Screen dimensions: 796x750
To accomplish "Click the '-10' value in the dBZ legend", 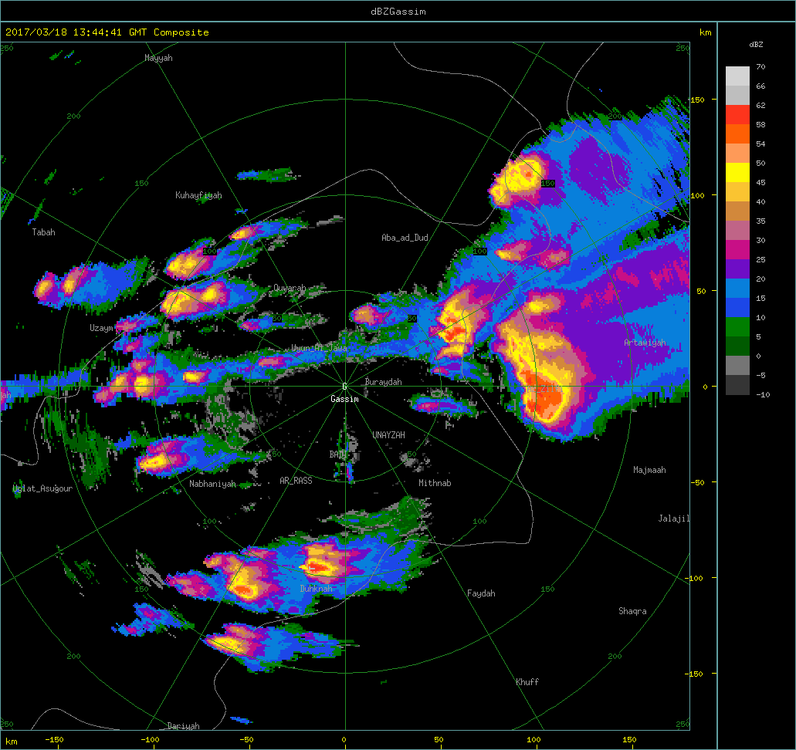I will 763,394.
